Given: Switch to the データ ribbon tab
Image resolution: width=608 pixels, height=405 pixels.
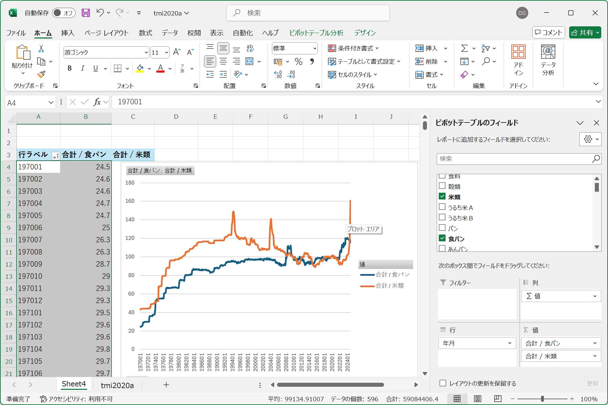Looking at the screenshot, I should click(x=170, y=33).
